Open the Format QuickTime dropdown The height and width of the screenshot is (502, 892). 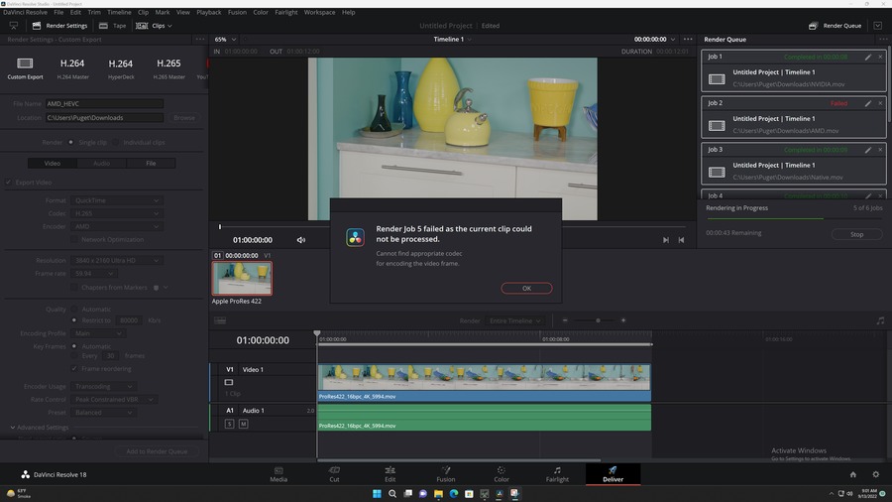click(x=117, y=200)
